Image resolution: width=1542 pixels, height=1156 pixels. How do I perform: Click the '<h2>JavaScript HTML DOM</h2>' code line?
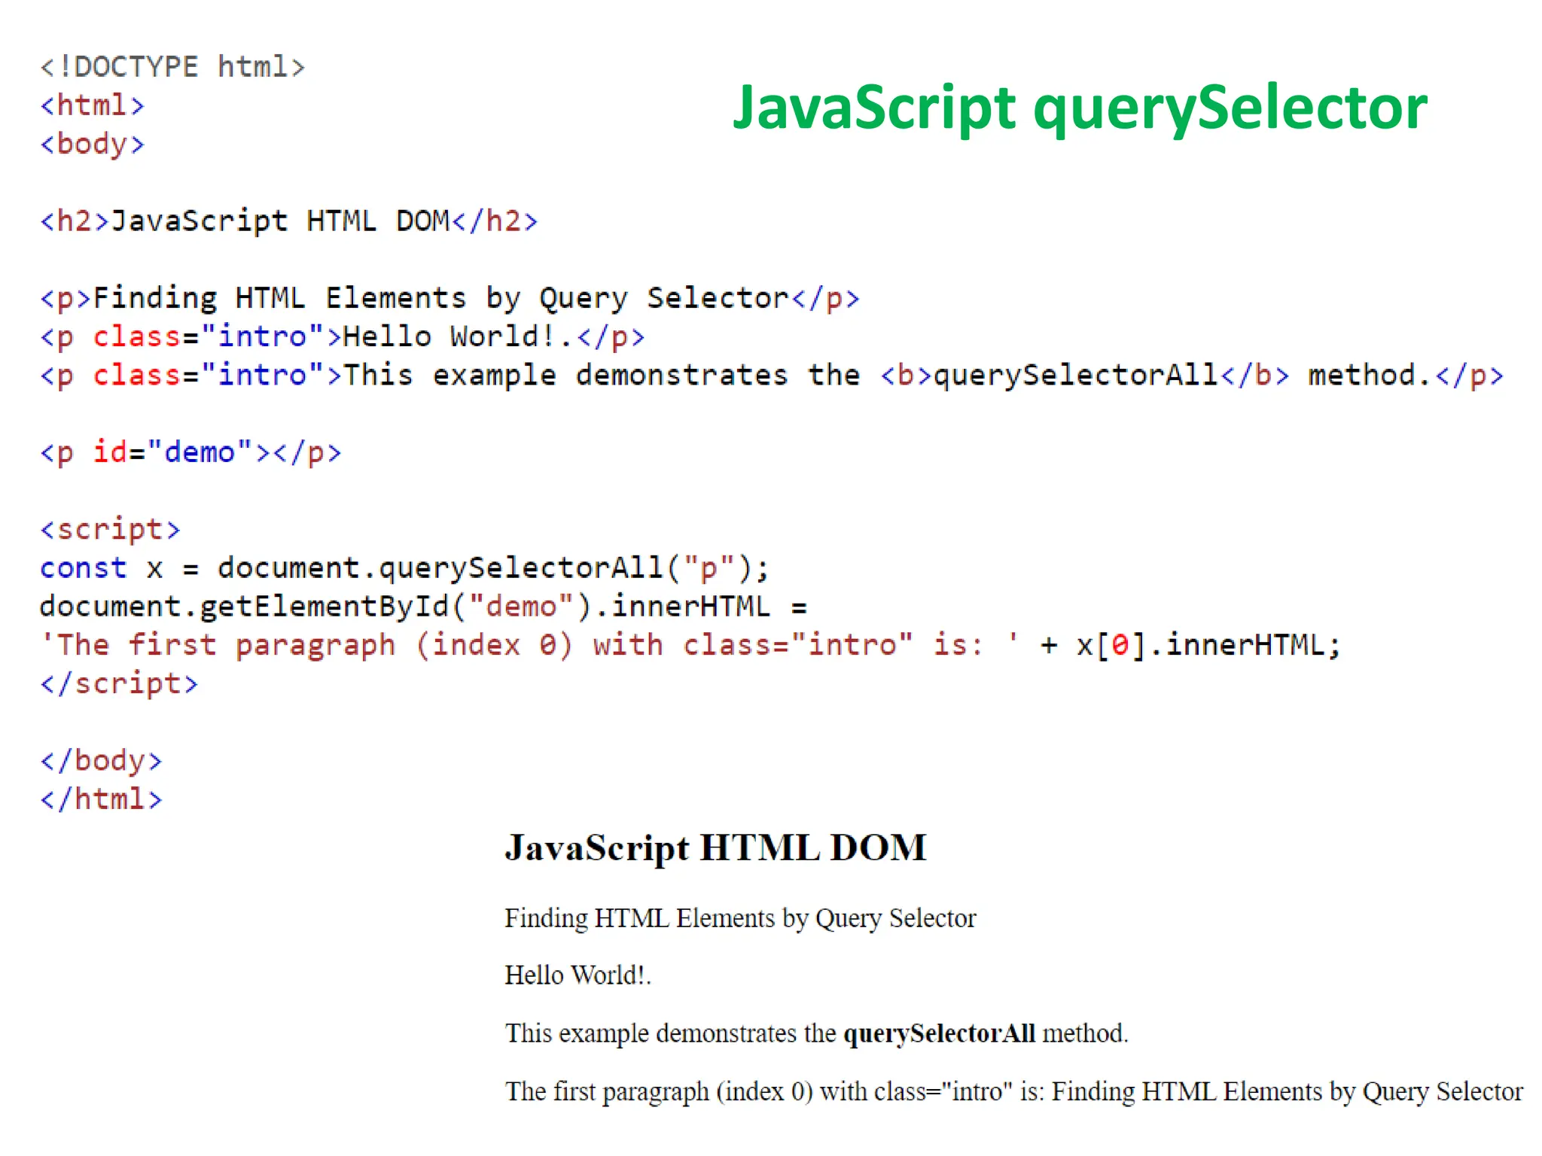coord(289,221)
